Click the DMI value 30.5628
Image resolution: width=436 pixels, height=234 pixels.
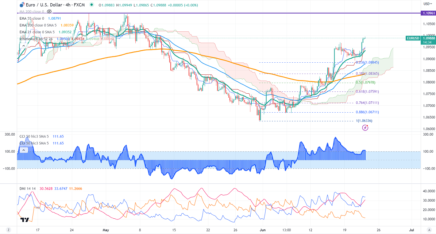pyautogui.click(x=46, y=188)
